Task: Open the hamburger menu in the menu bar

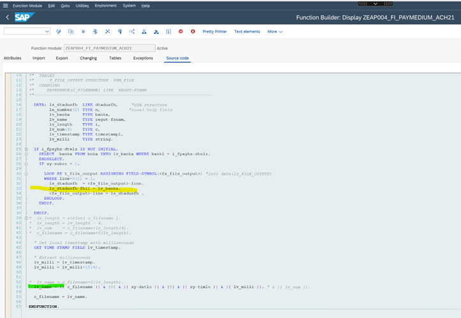Action: [5, 6]
